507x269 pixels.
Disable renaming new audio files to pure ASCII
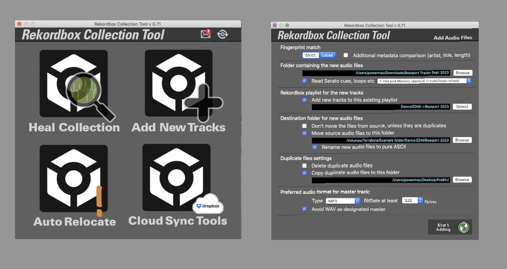coord(315,147)
